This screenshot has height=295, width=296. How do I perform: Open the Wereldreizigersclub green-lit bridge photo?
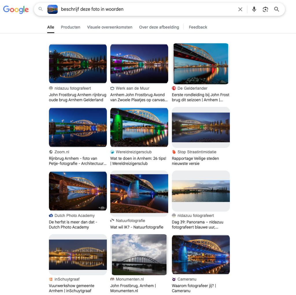(139, 127)
